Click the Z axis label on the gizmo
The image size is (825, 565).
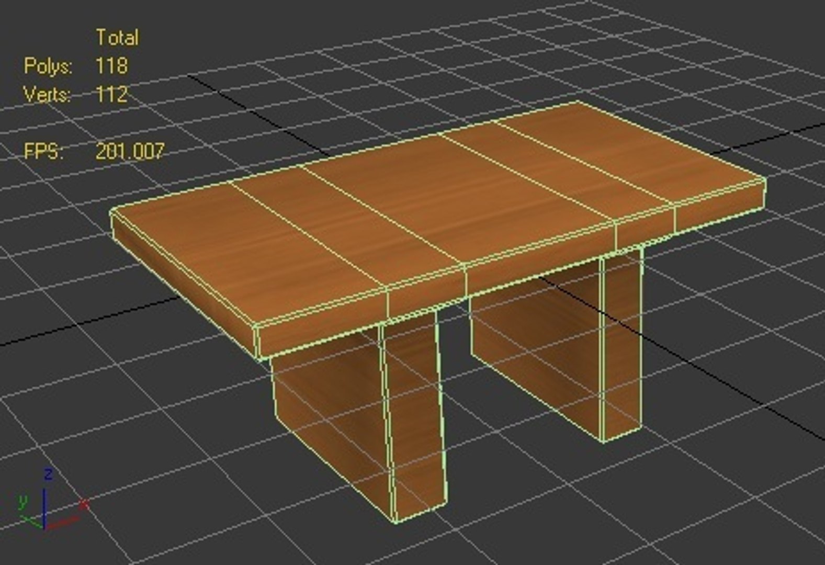pos(48,474)
